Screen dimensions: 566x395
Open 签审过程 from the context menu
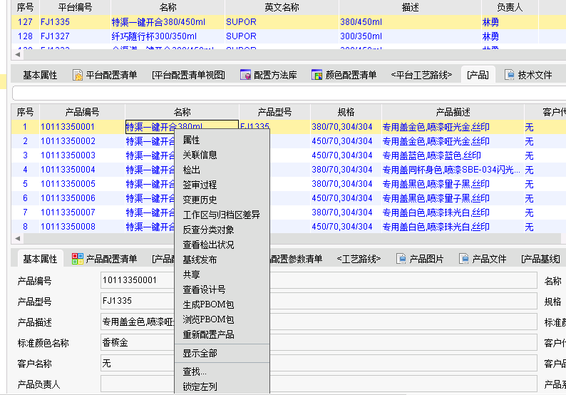point(200,185)
